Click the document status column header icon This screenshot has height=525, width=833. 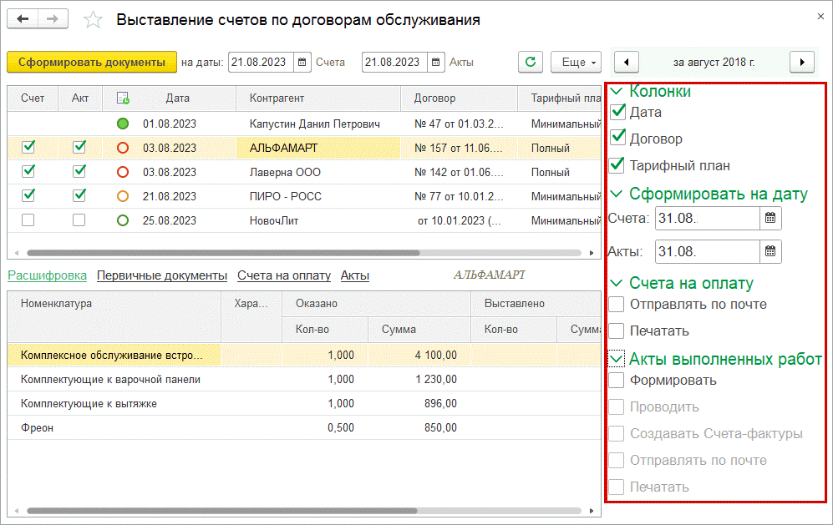click(123, 98)
